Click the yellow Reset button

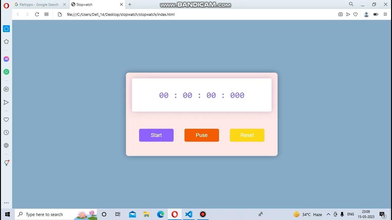click(x=247, y=135)
